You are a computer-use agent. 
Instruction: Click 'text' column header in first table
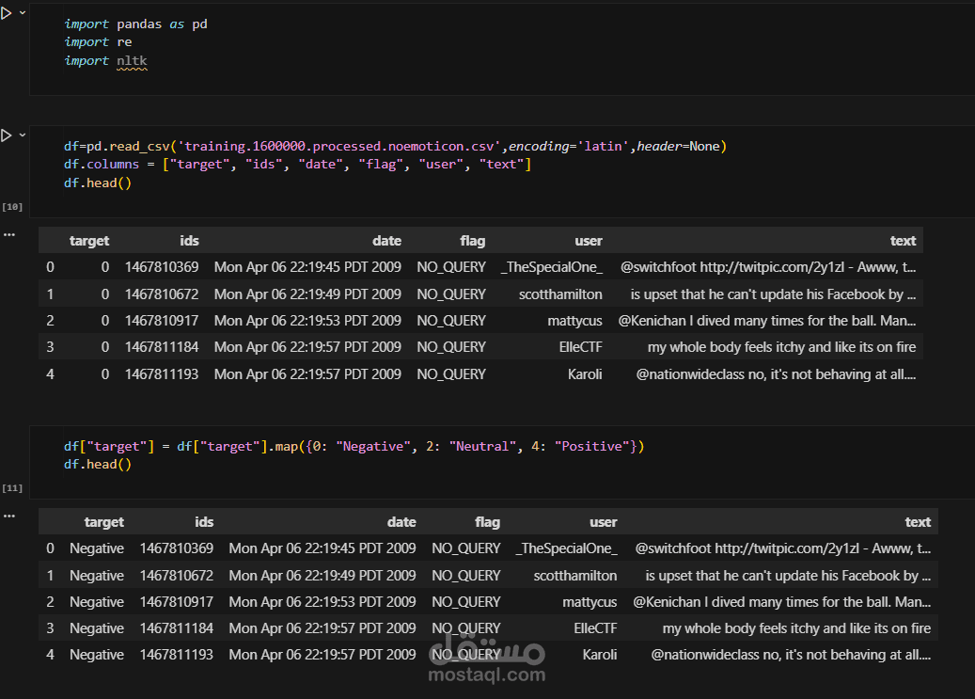903,241
